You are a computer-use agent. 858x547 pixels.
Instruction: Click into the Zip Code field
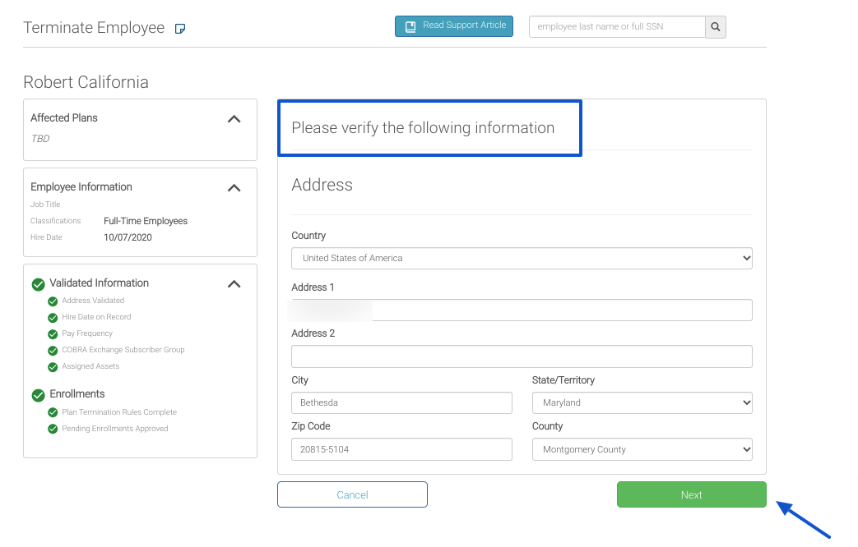coord(401,449)
